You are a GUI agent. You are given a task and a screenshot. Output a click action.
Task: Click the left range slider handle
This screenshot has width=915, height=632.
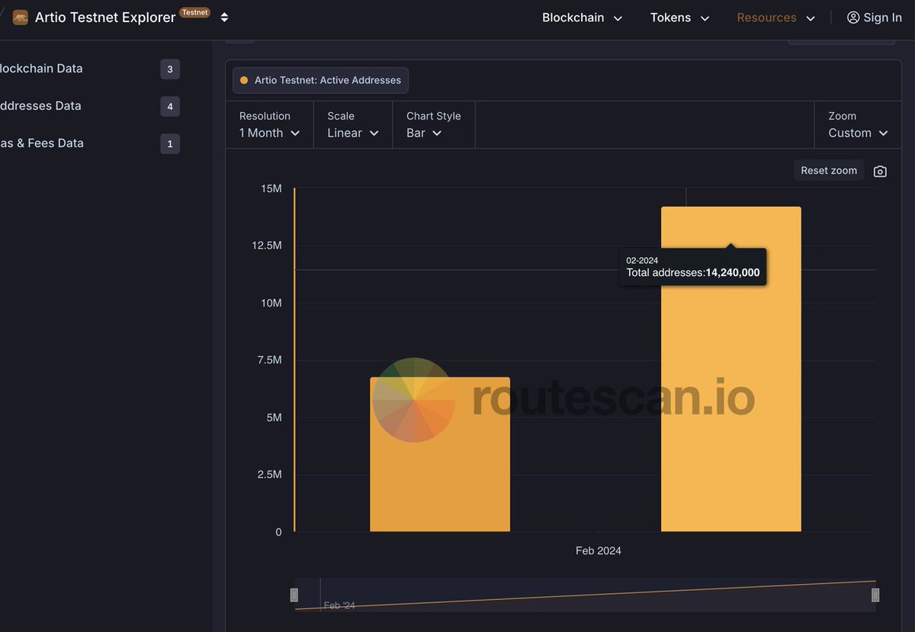click(294, 595)
